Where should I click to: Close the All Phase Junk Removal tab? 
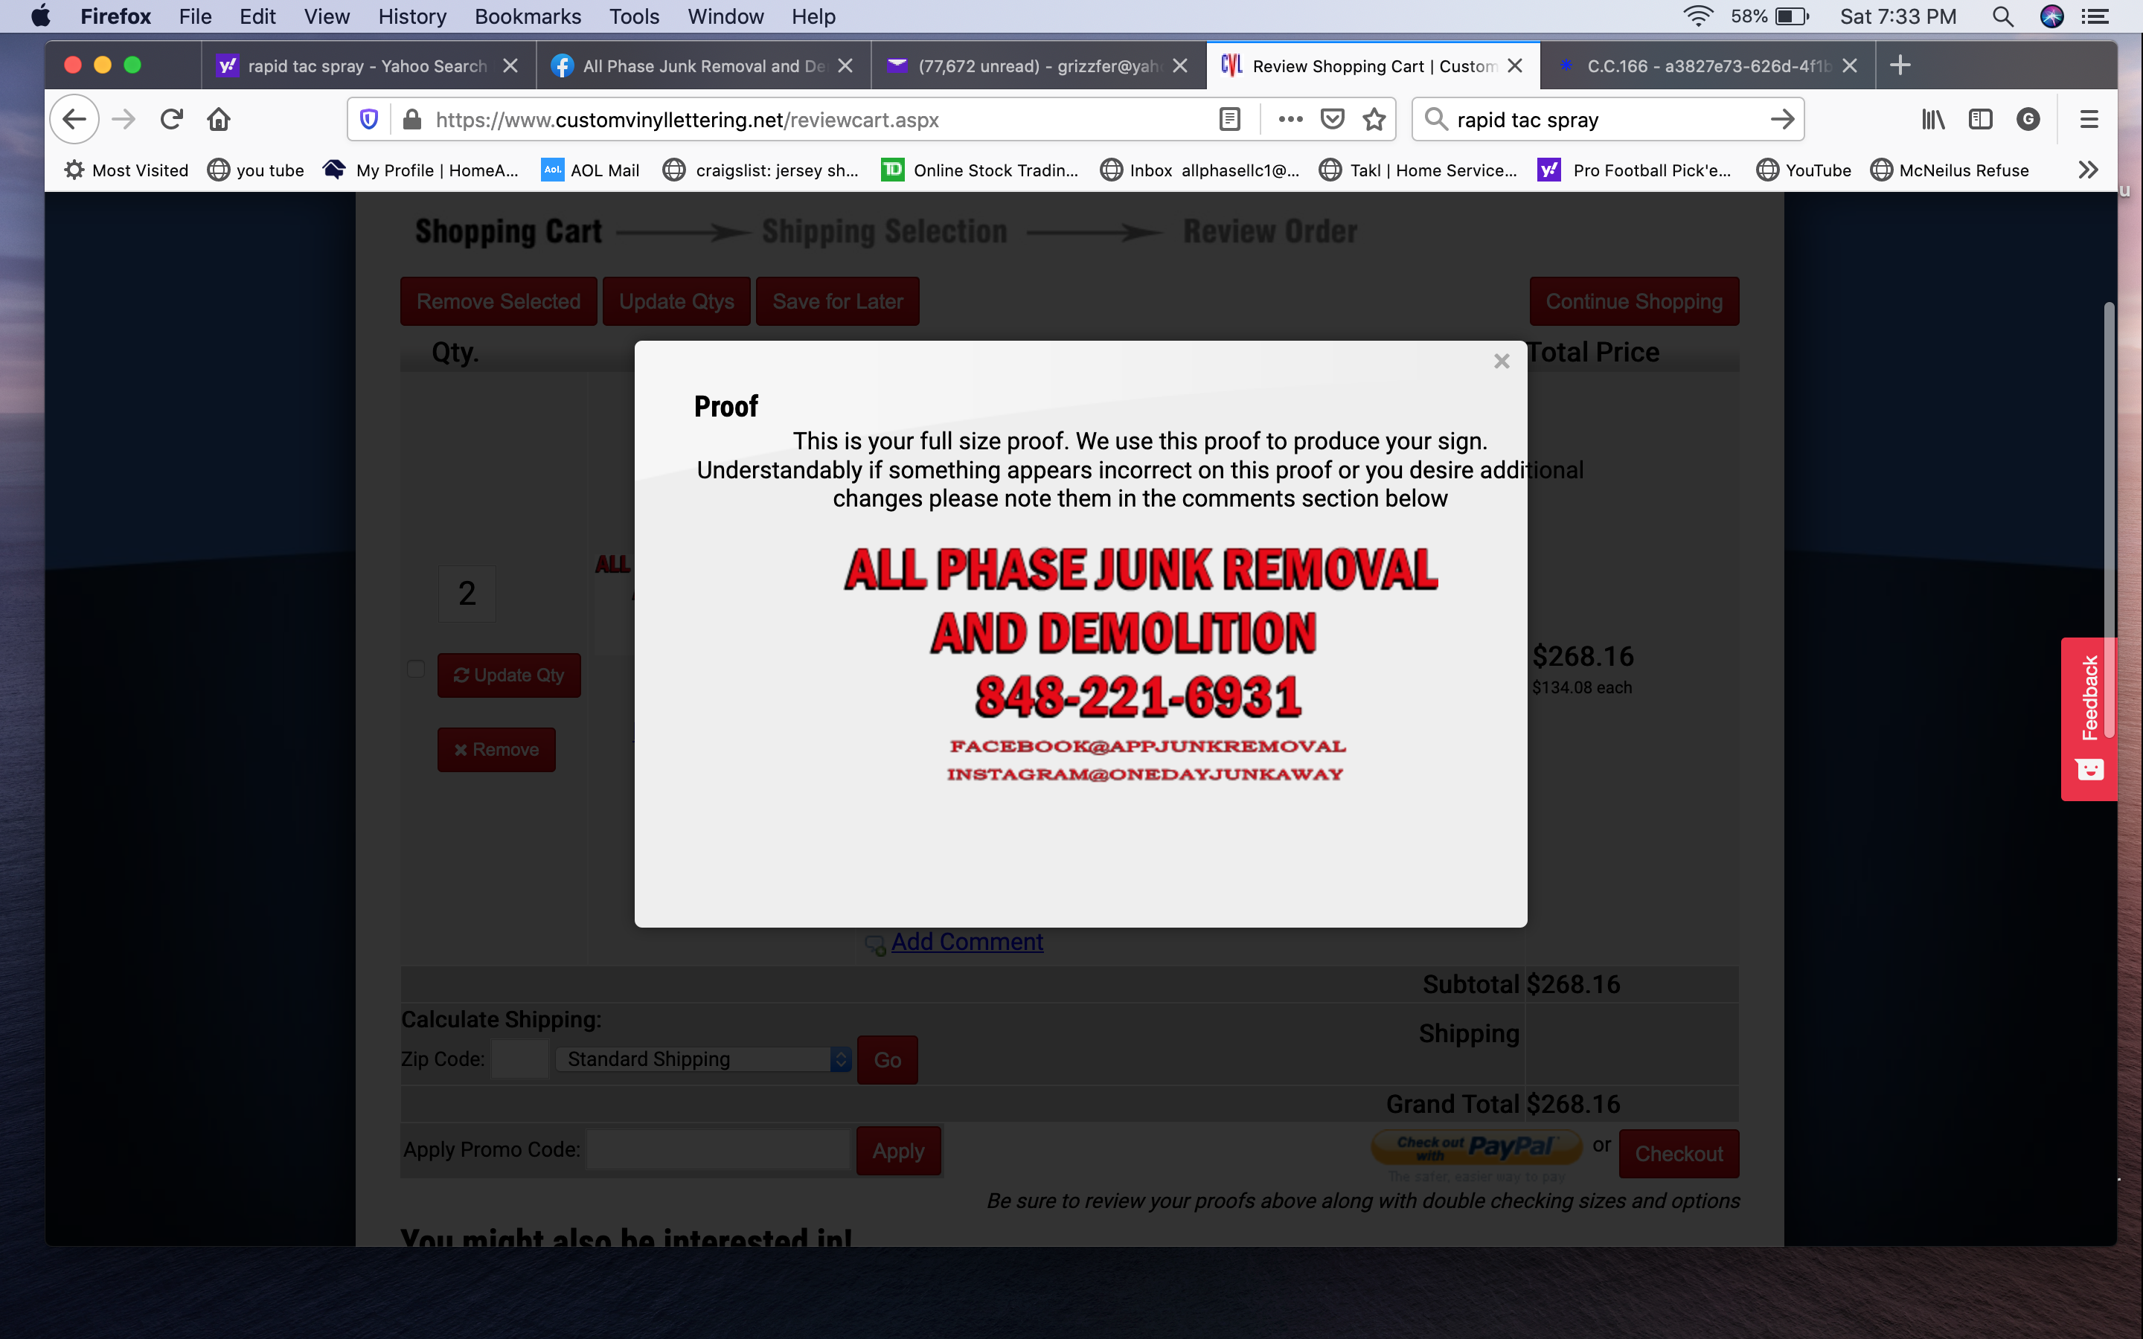coord(845,65)
